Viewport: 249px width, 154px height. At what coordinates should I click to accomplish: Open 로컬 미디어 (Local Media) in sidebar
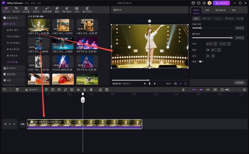(x=14, y=18)
